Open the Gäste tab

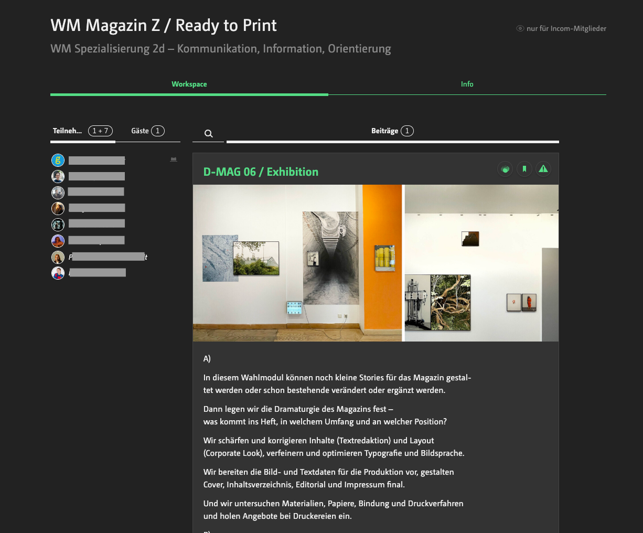tap(148, 131)
